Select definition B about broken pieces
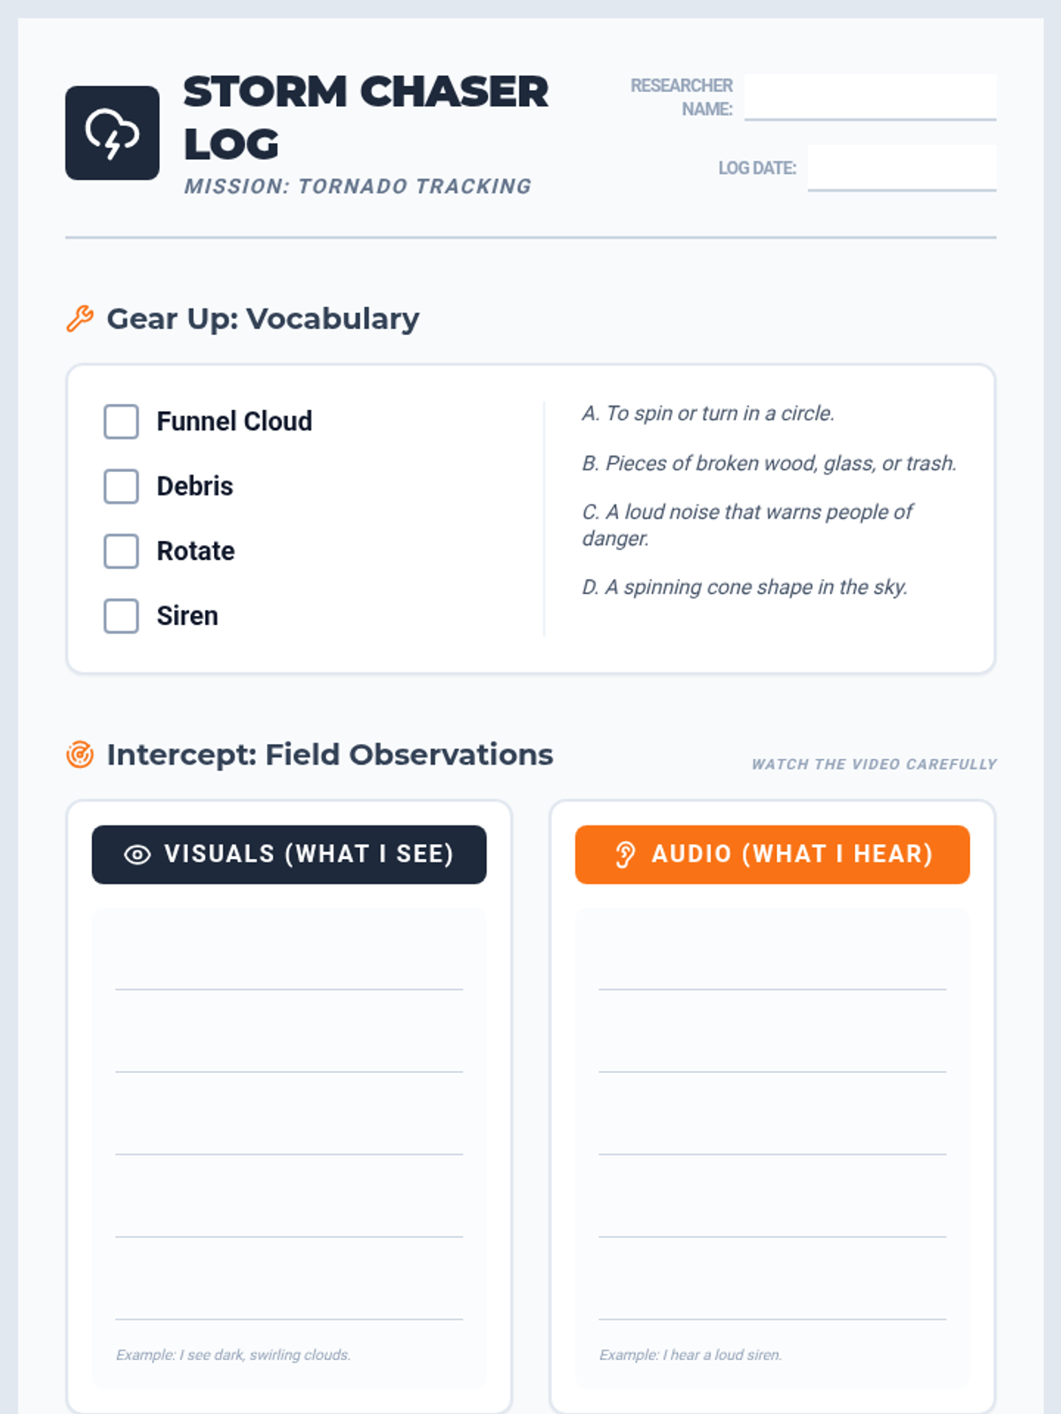Screen dimensions: 1061x1414 click(x=769, y=463)
